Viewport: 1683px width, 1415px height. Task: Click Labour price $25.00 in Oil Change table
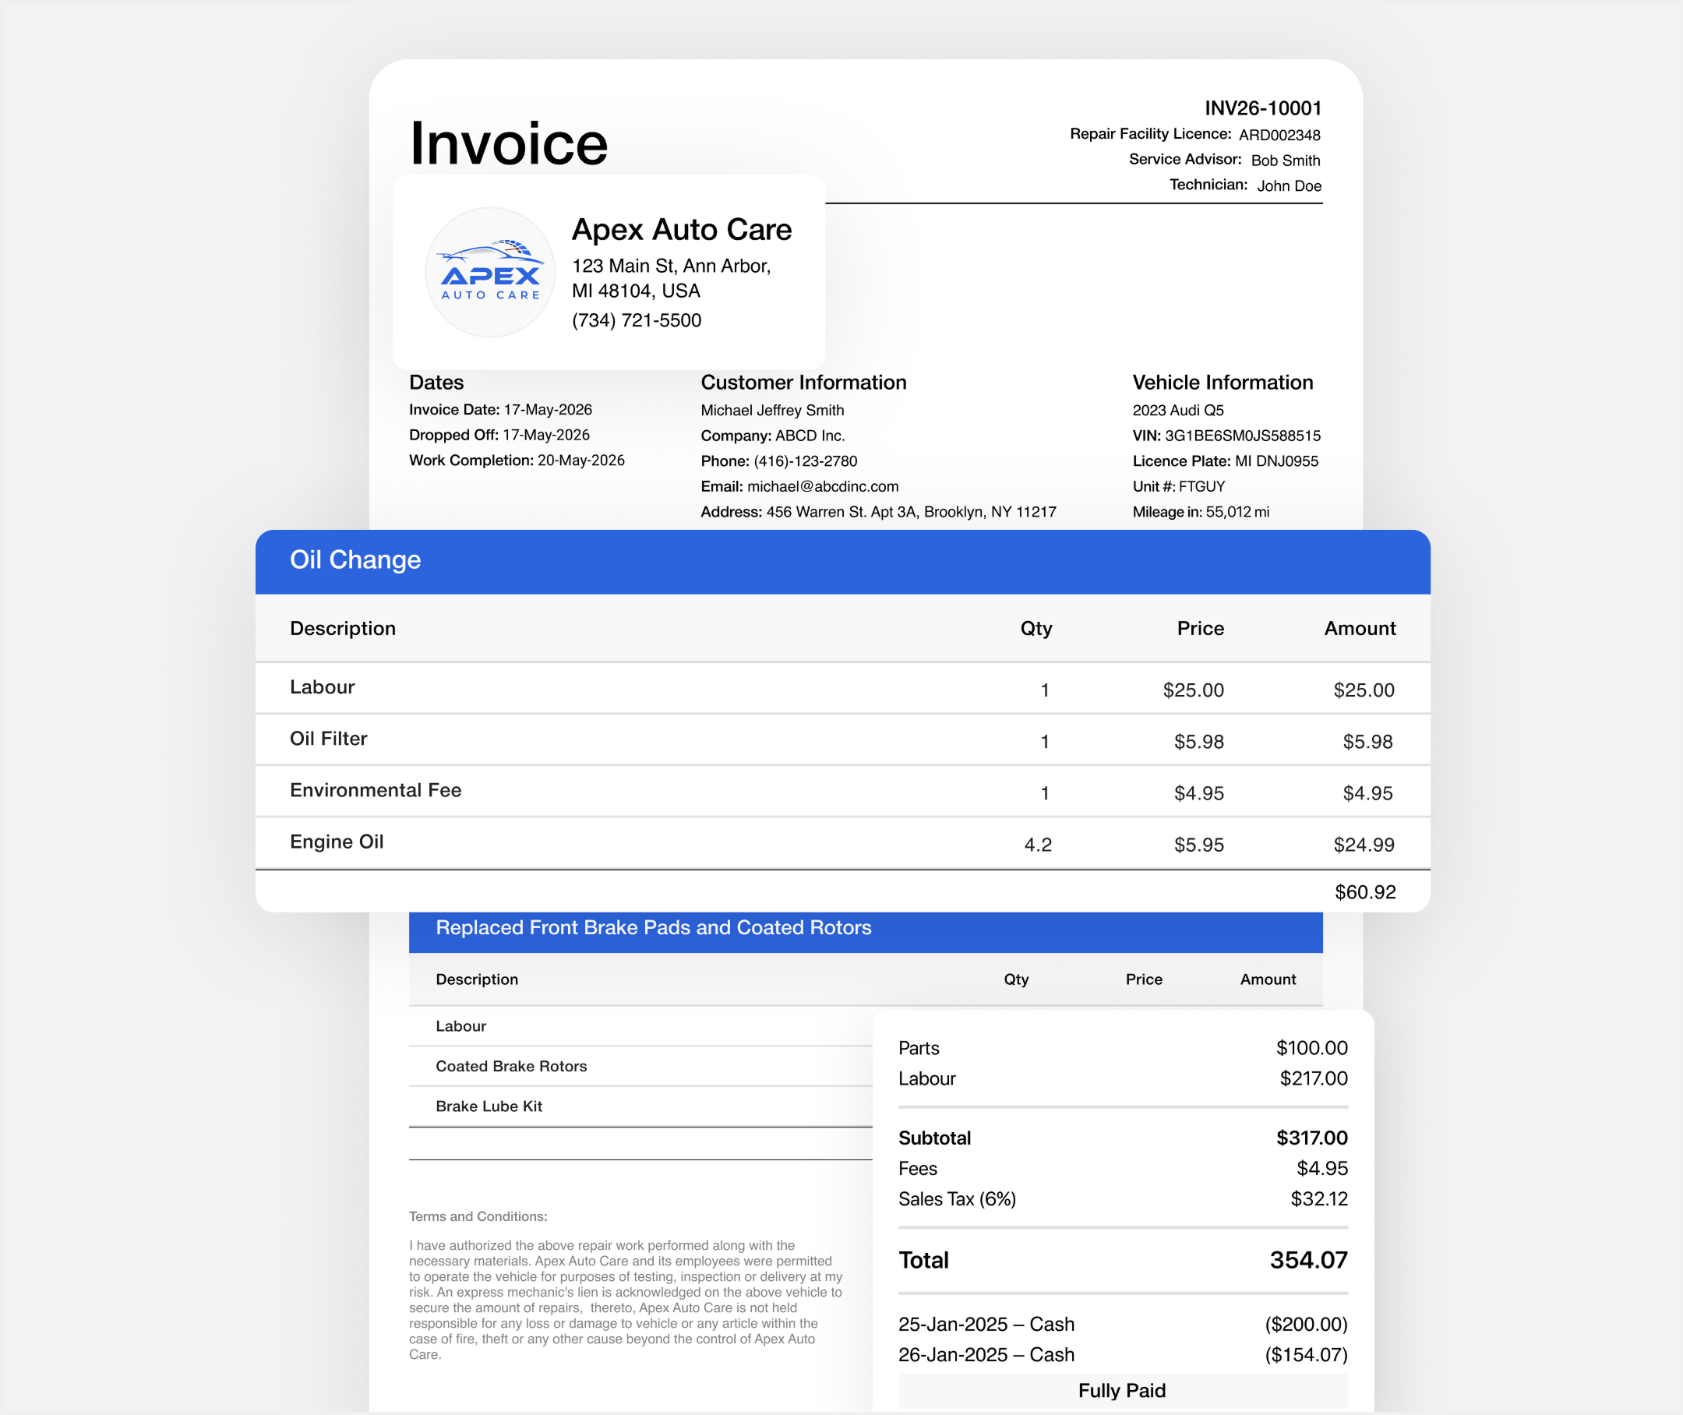click(1193, 690)
